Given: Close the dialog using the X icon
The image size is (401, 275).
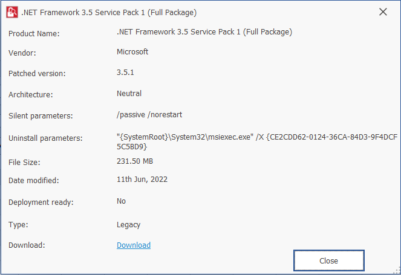Looking at the screenshot, I should (x=383, y=11).
